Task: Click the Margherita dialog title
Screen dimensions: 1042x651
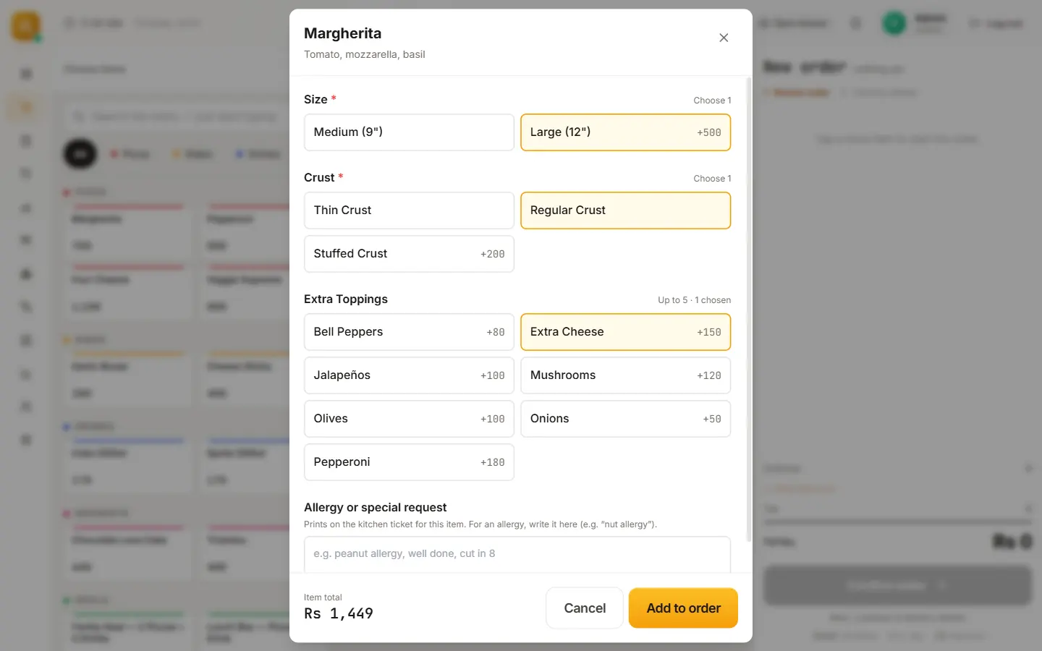Action: [x=342, y=33]
